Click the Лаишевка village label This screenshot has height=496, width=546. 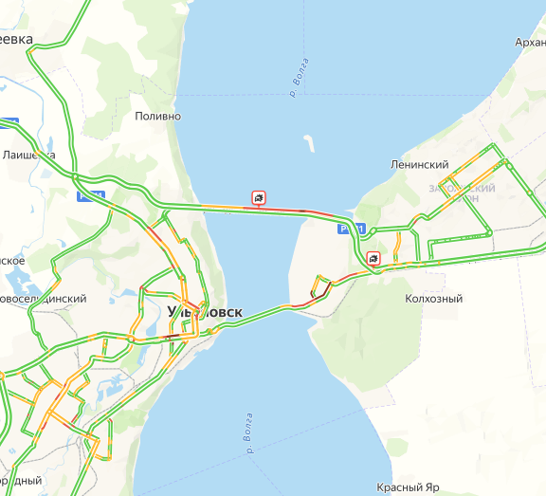[28, 155]
